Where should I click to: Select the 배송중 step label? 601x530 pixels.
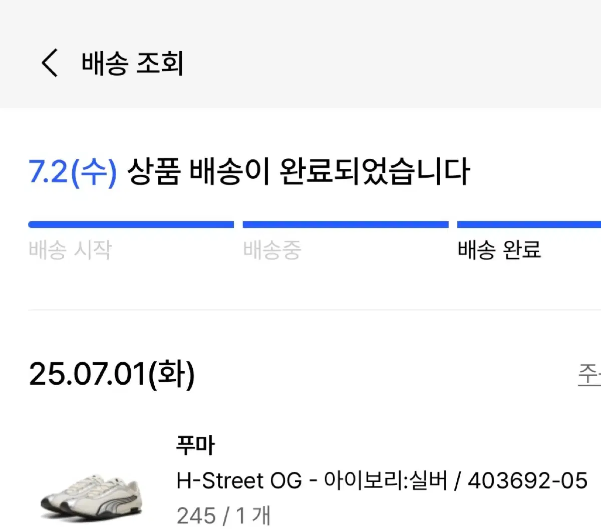click(x=272, y=249)
